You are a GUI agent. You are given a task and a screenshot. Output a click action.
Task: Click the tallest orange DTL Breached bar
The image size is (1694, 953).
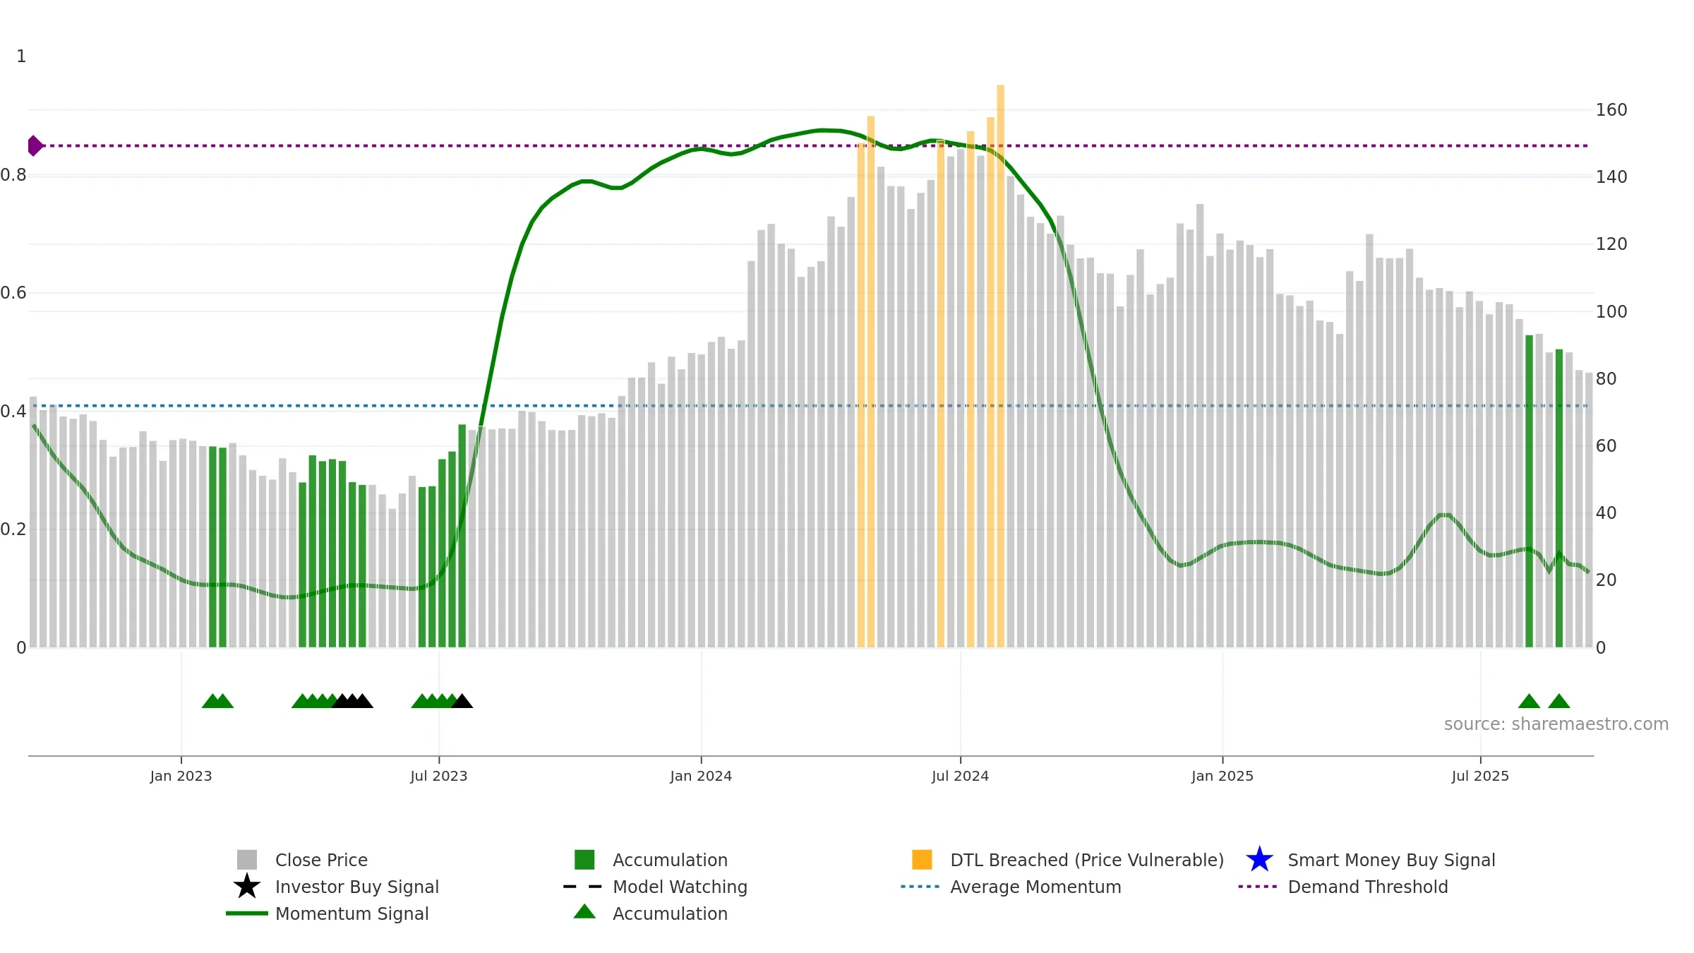1000,366
